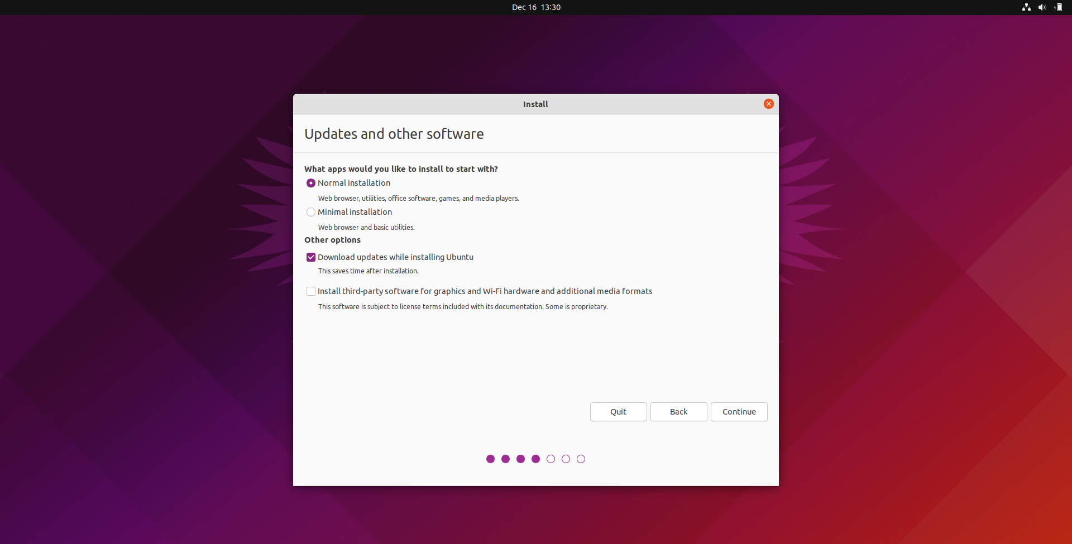This screenshot has height=544, width=1072.
Task: Close the Install window with red X
Action: click(769, 104)
